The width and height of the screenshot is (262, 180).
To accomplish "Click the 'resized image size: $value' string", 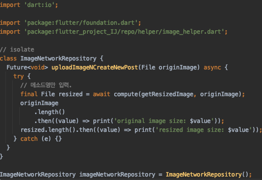I will [x=204, y=130].
